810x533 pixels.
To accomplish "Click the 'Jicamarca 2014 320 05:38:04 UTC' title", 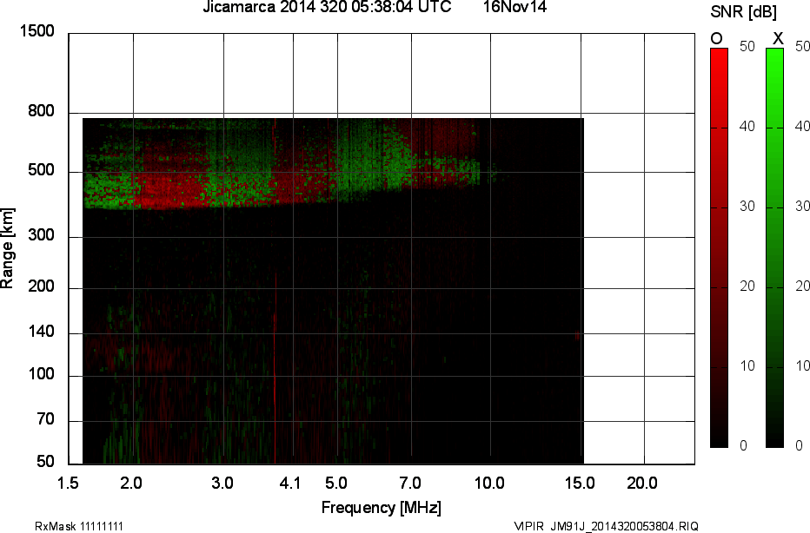I will pos(327,7).
